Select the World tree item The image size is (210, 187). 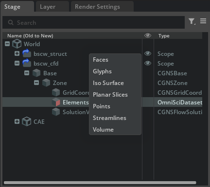(x=32, y=44)
